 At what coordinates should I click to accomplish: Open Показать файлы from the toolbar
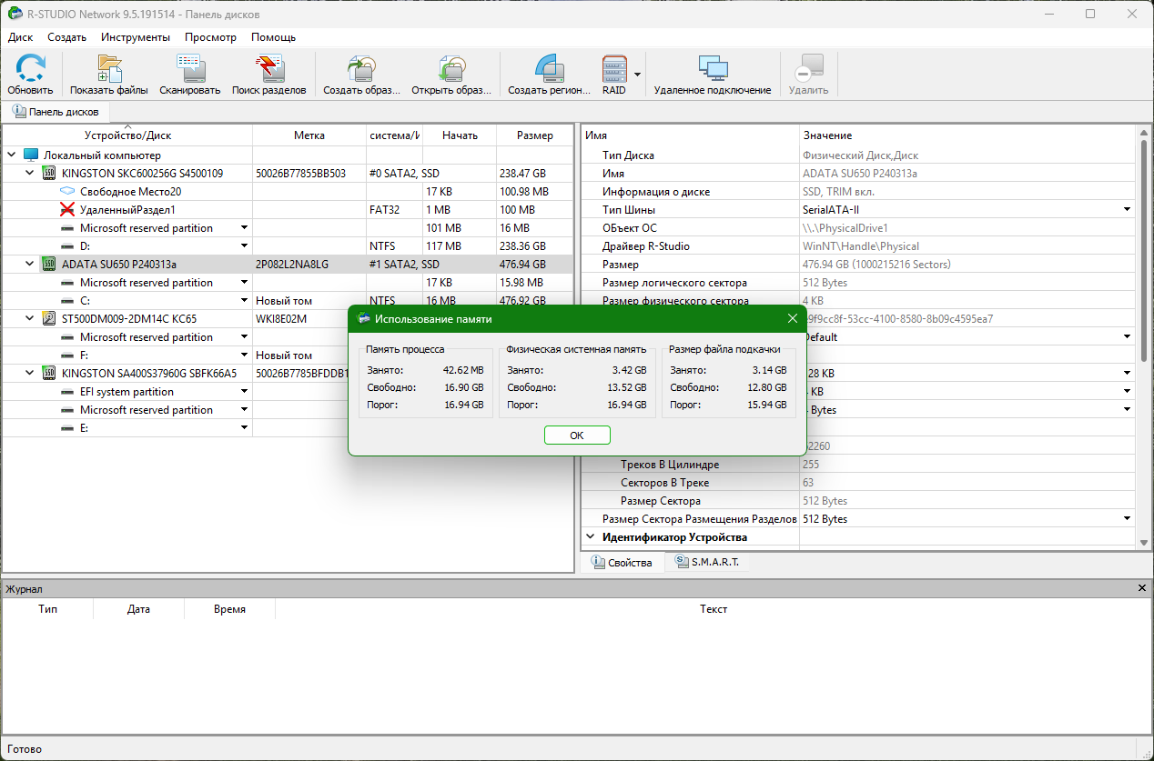(109, 74)
